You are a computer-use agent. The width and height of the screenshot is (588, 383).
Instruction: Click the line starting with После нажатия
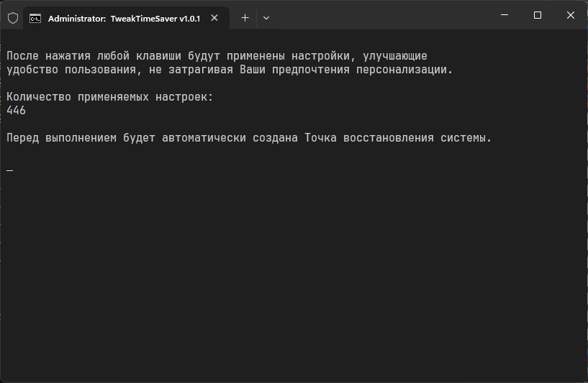pyautogui.click(x=217, y=56)
